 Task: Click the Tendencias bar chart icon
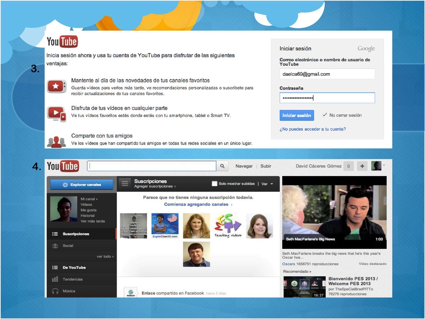(55, 279)
